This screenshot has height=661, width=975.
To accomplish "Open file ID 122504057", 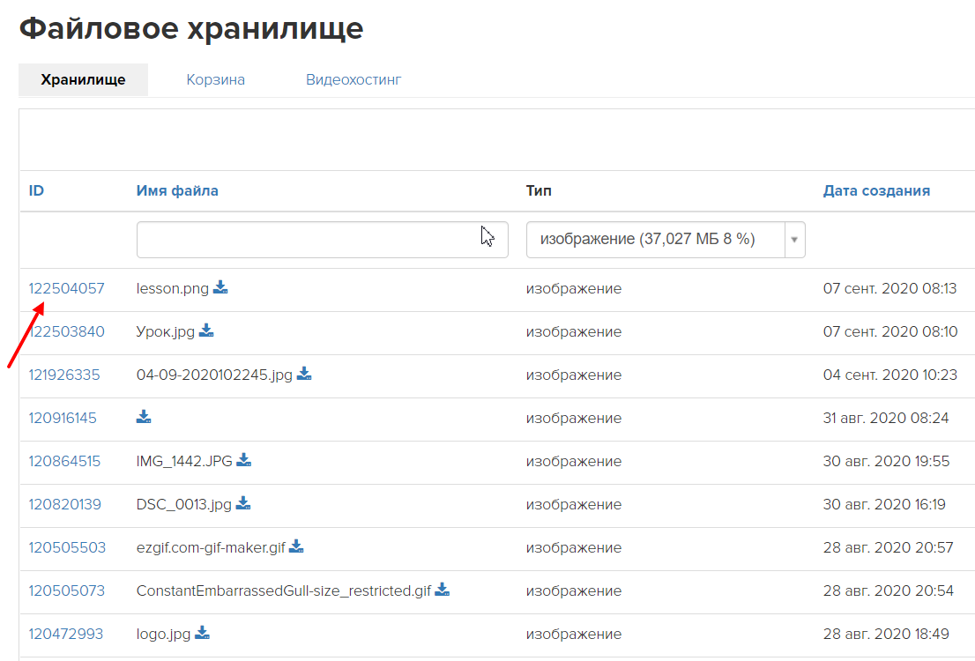I will click(66, 288).
